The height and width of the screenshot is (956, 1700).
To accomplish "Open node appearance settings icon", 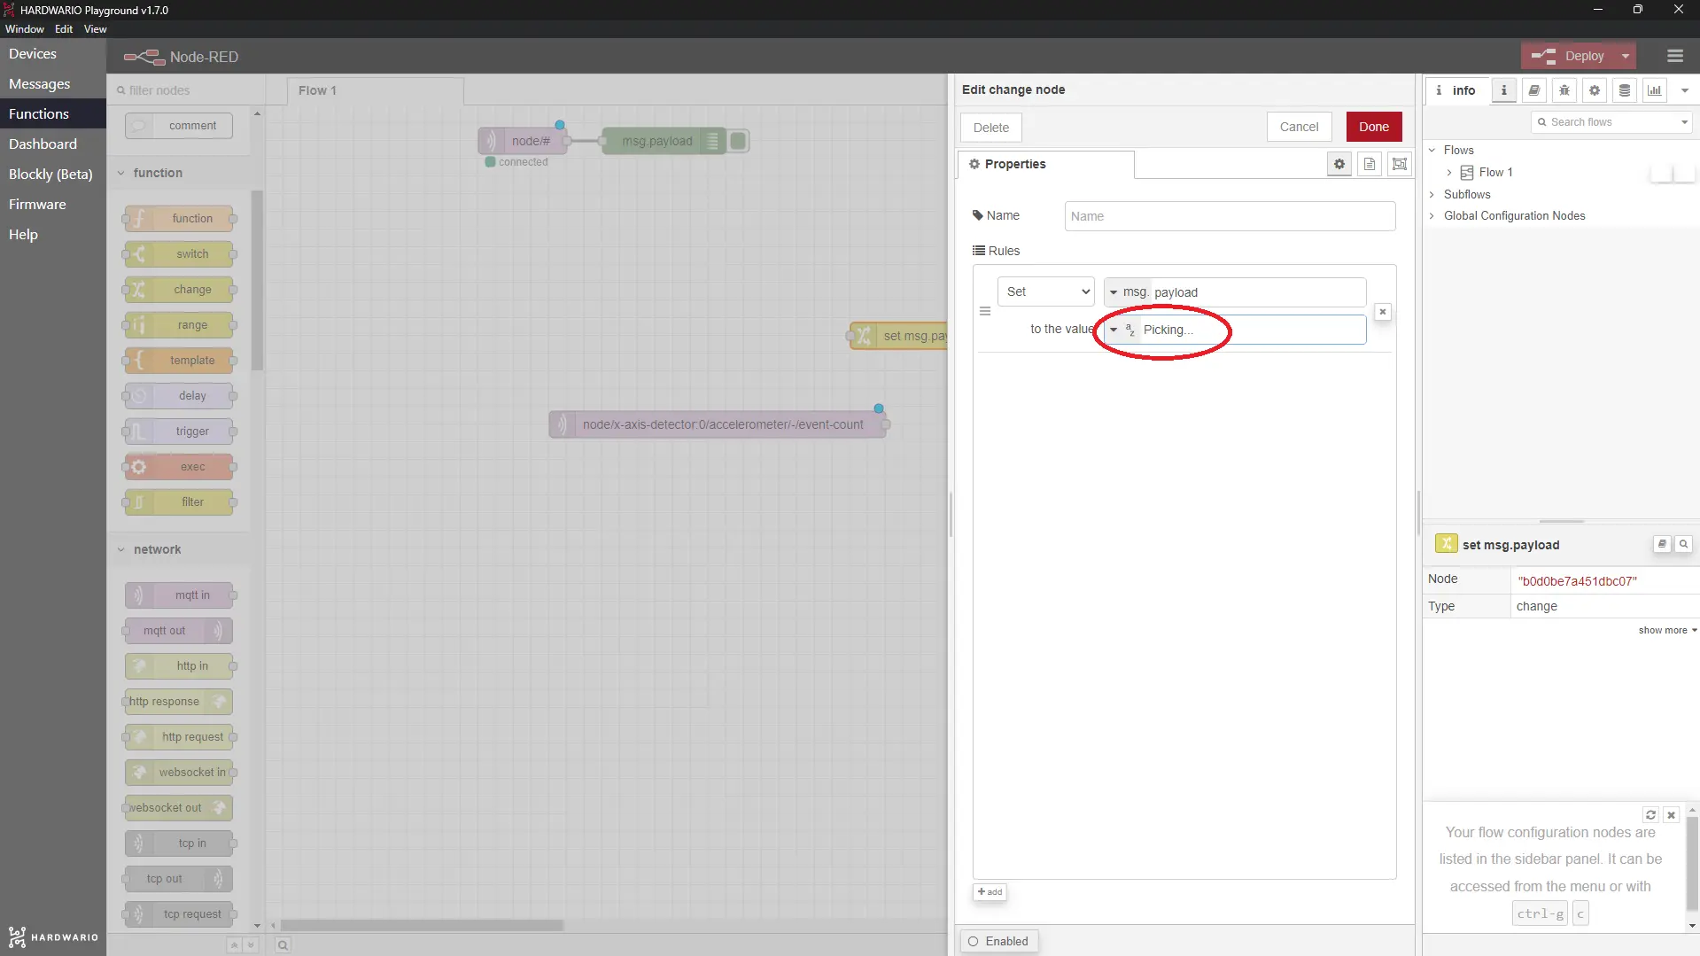I will tap(1400, 164).
